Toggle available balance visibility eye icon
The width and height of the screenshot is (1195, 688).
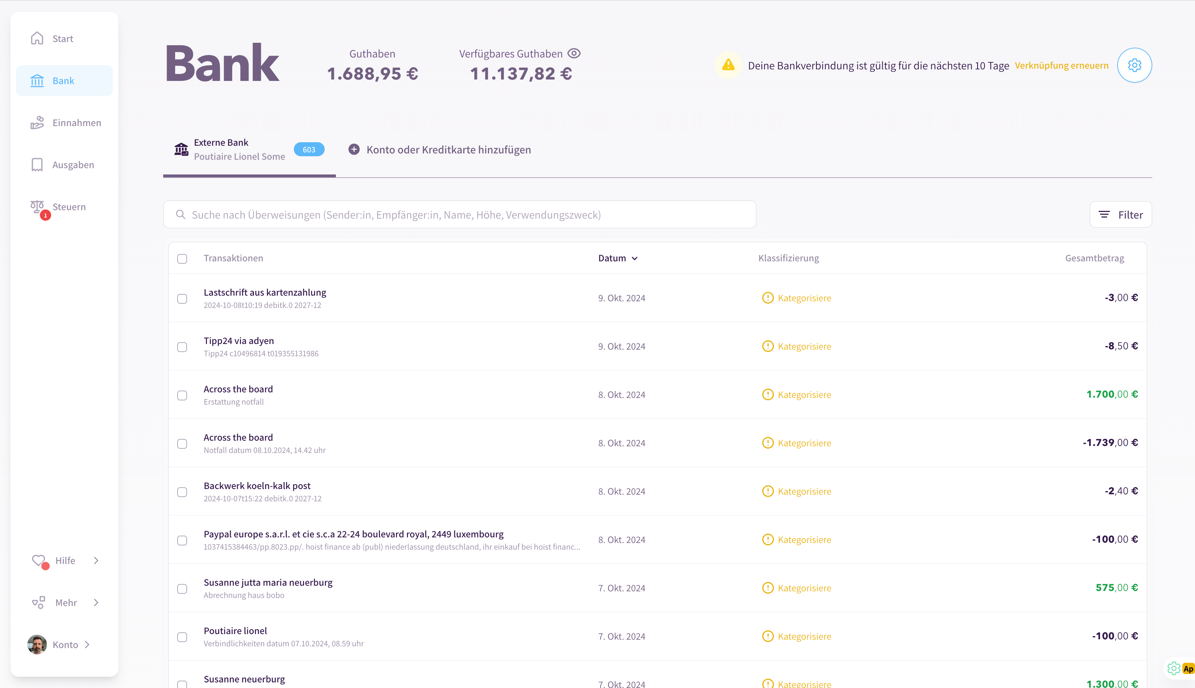(x=574, y=53)
